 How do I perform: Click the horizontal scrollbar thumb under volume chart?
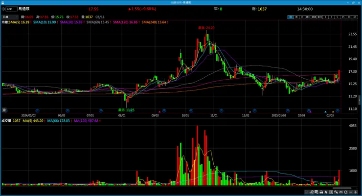pos(341,188)
